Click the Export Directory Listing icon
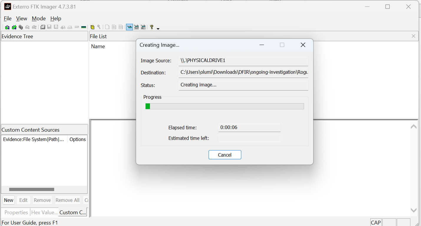Screen dimensions: 421x226 tap(121, 27)
